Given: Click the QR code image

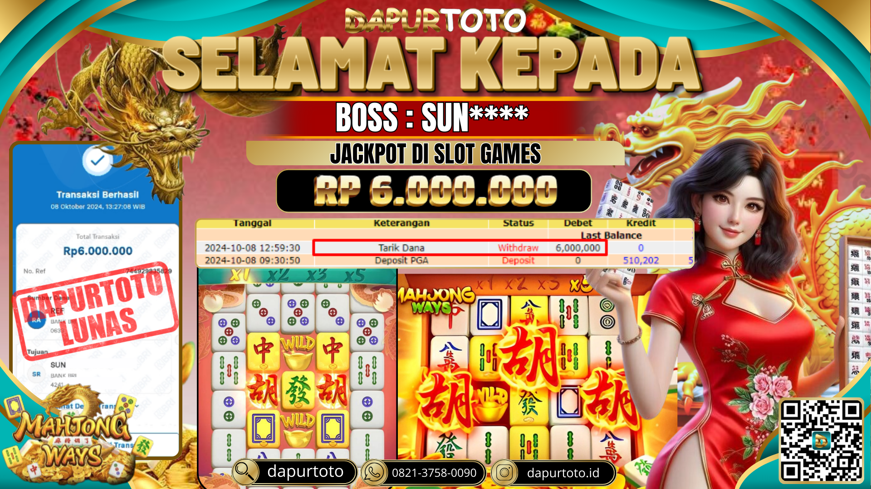Looking at the screenshot, I should (821, 441).
